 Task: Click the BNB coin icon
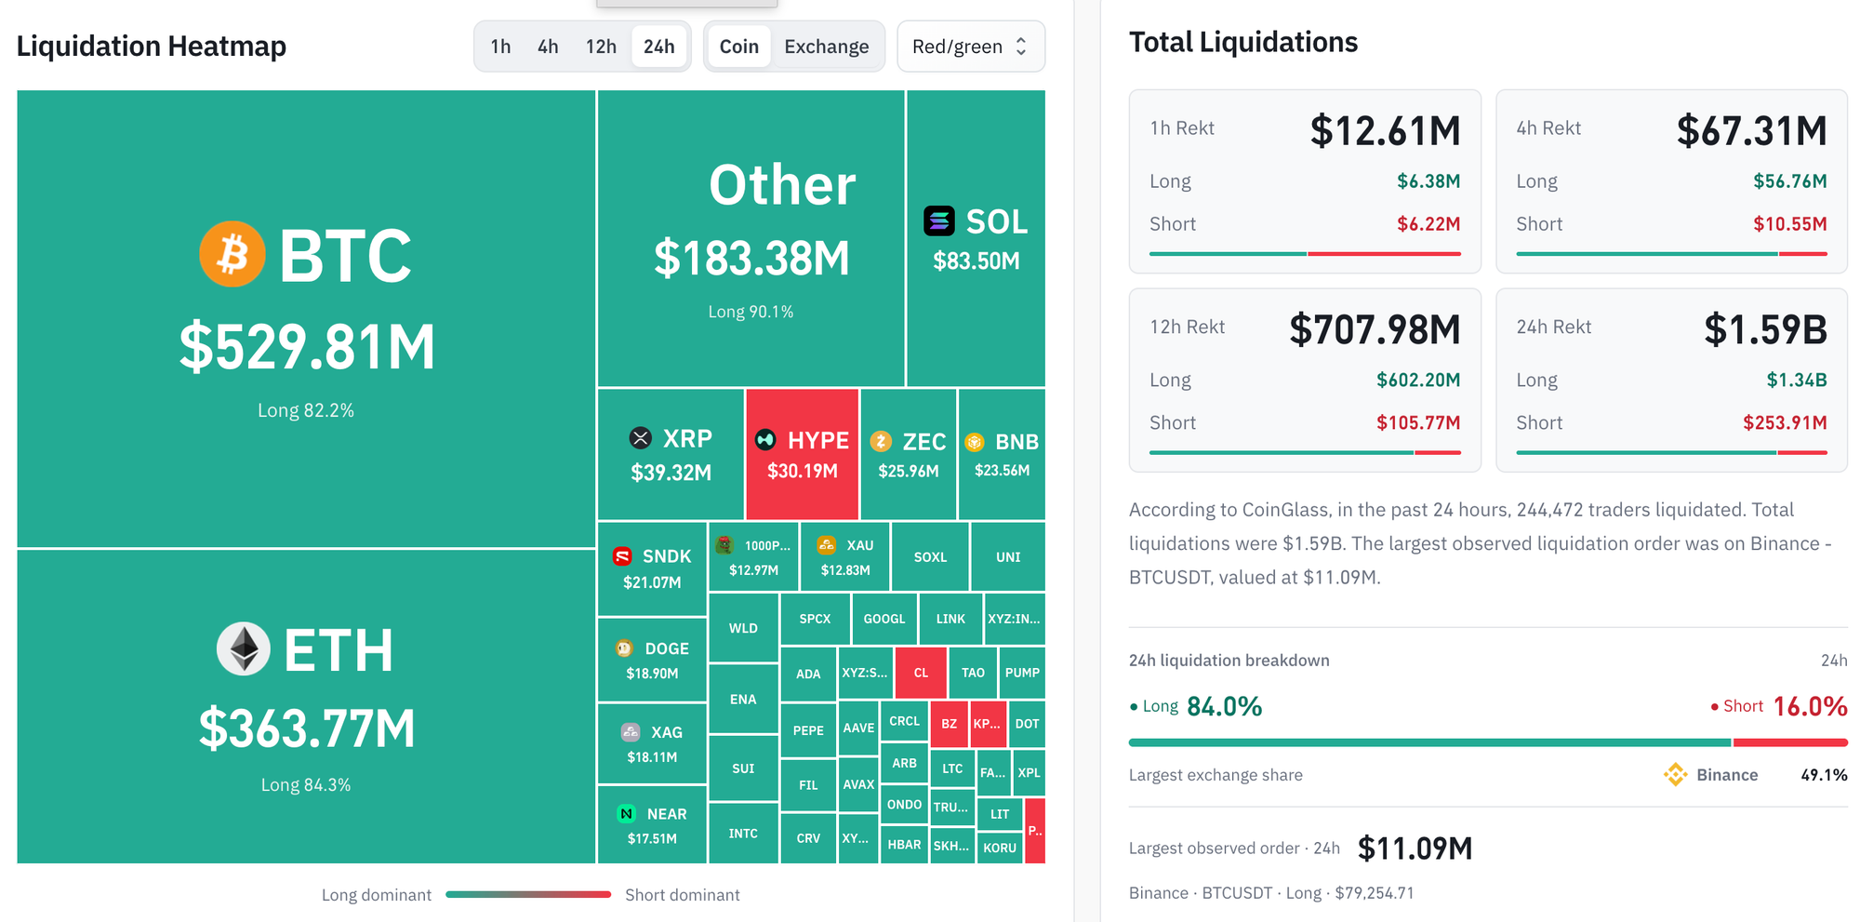click(x=975, y=442)
